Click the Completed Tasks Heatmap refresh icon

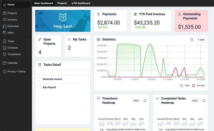pos(204,101)
